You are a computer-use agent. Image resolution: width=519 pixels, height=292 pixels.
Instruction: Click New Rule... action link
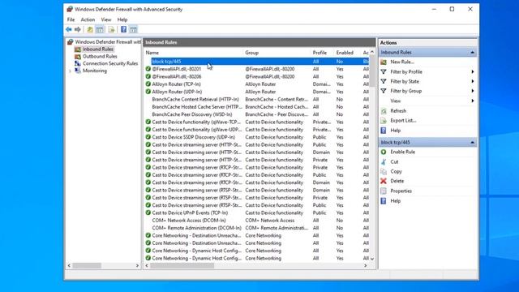[x=402, y=62]
